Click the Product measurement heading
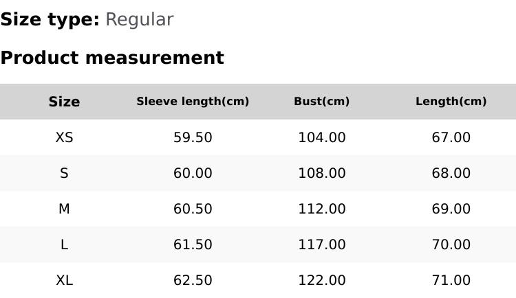The image size is (516, 298). [x=112, y=58]
